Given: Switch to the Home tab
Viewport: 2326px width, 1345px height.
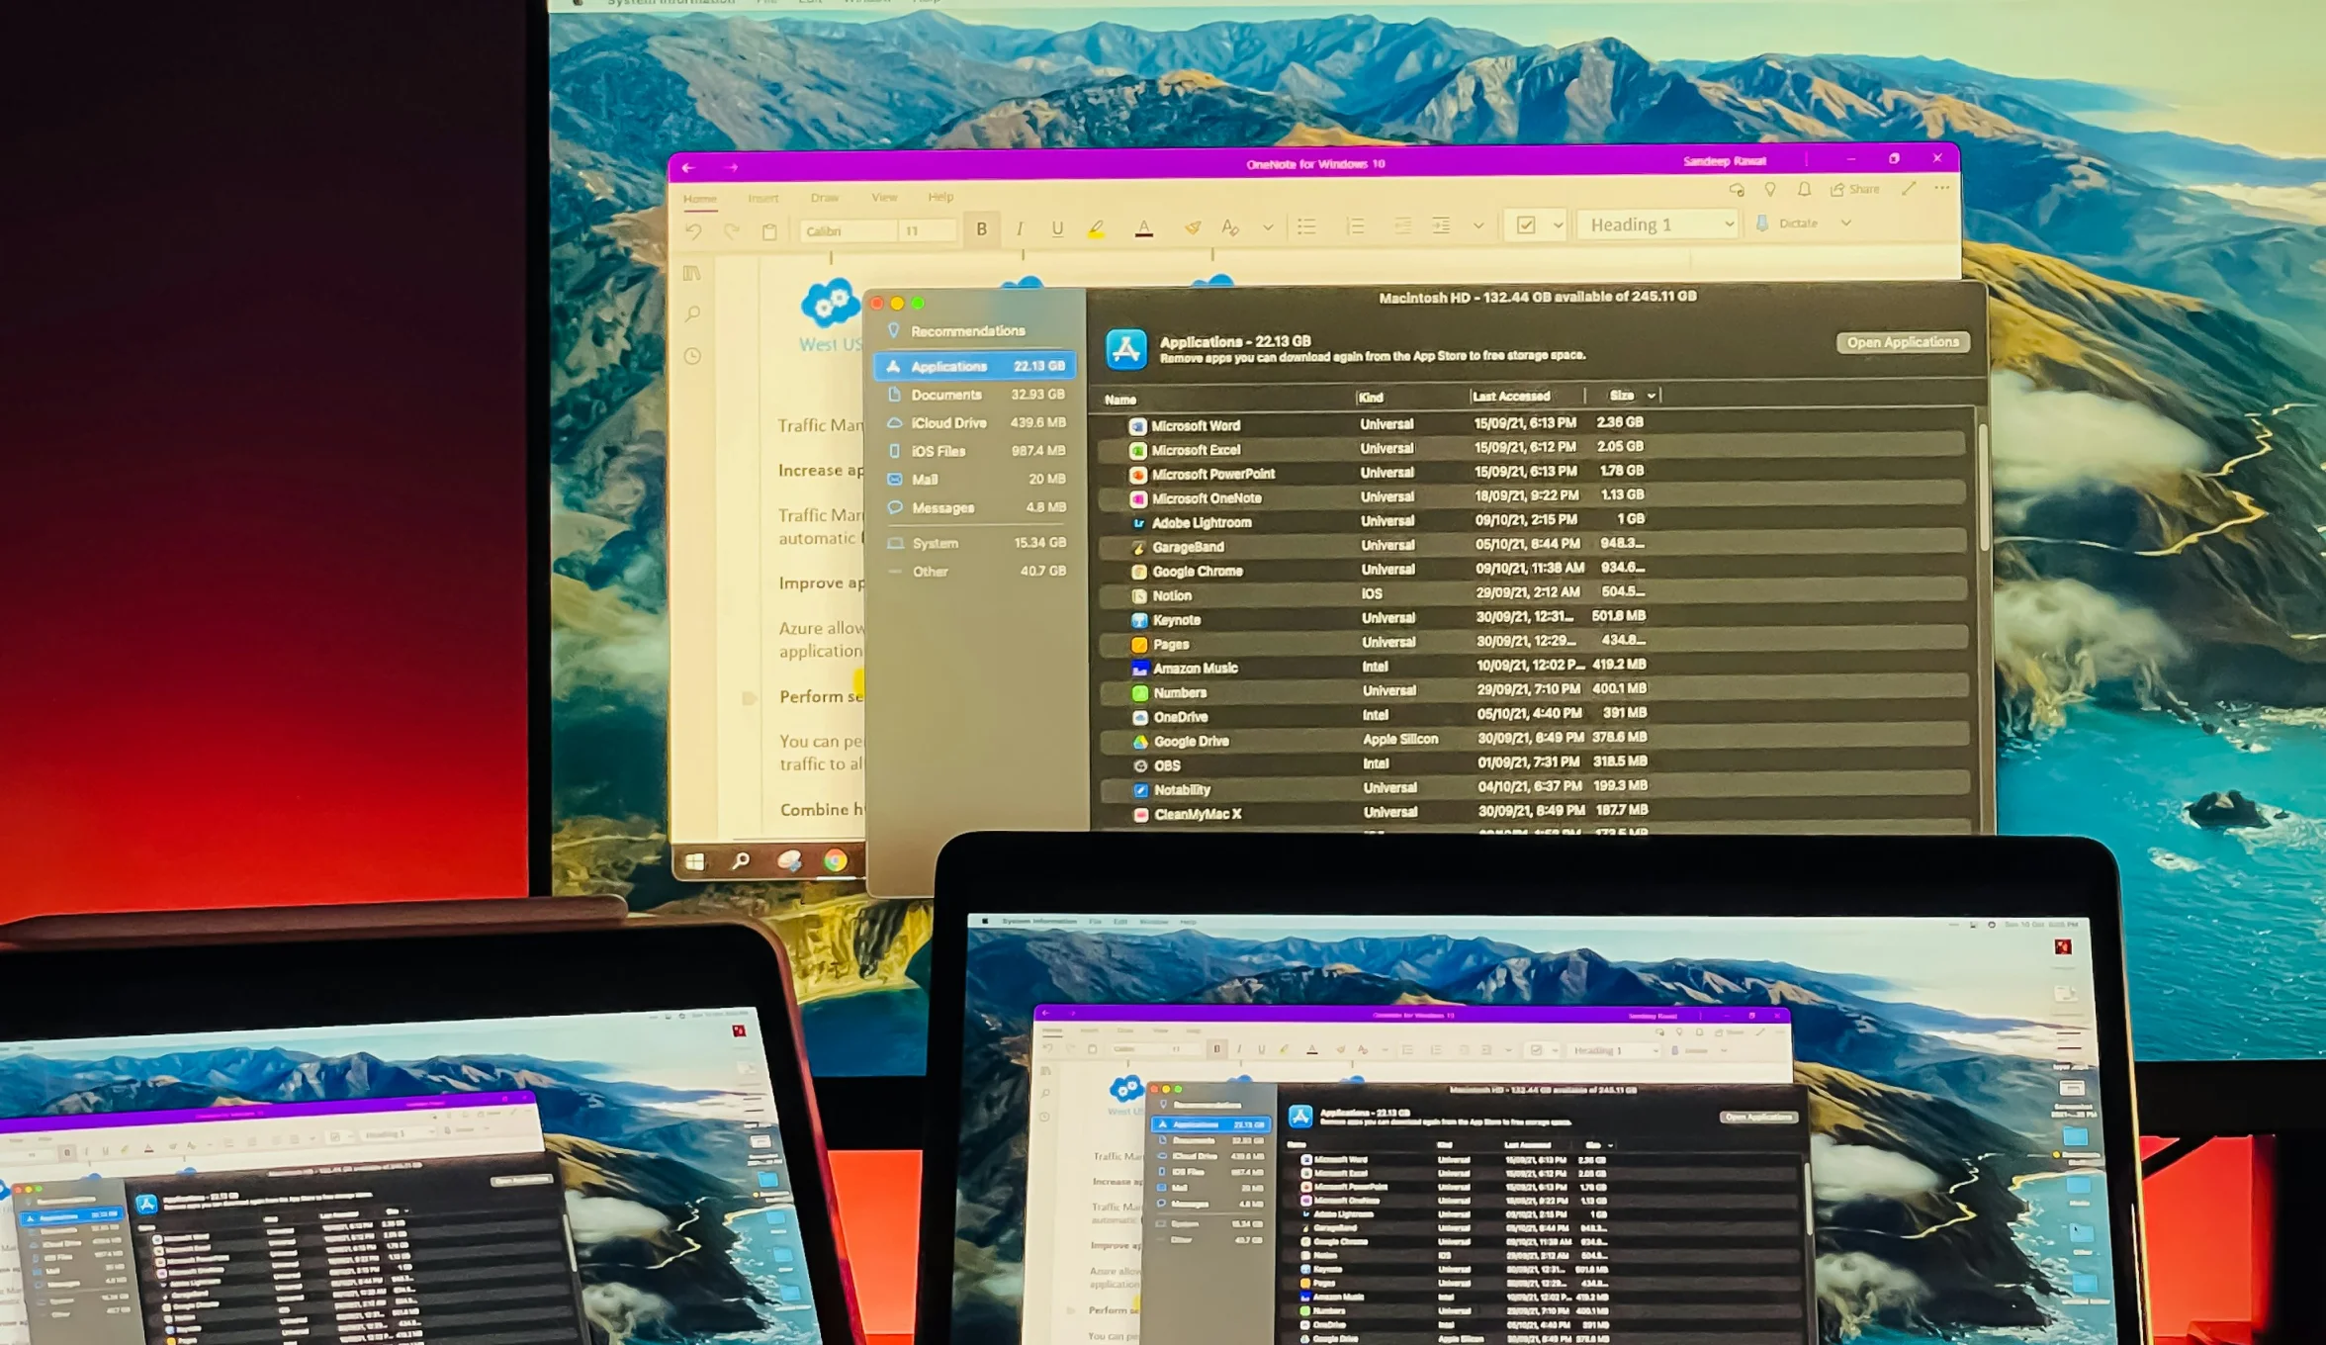Looking at the screenshot, I should (x=699, y=199).
